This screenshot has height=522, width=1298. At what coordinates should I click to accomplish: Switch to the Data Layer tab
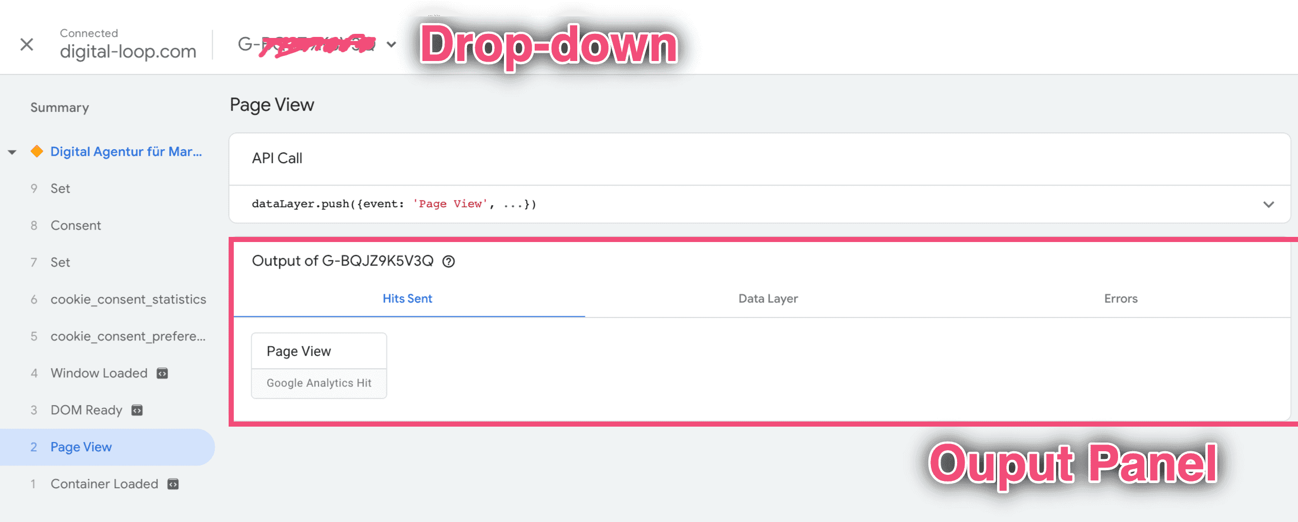pos(768,298)
